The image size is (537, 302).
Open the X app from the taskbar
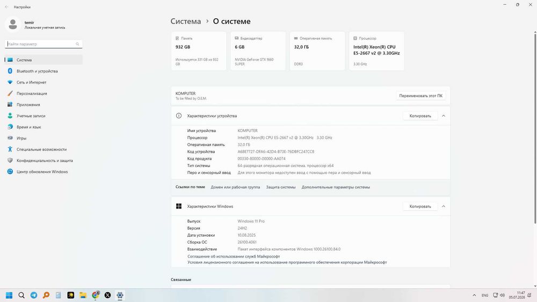107,295
